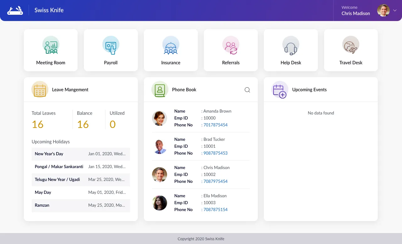Viewport: 402px width, 244px height.
Task: Open Chris Madison welcome user menu
Action: [x=356, y=11]
